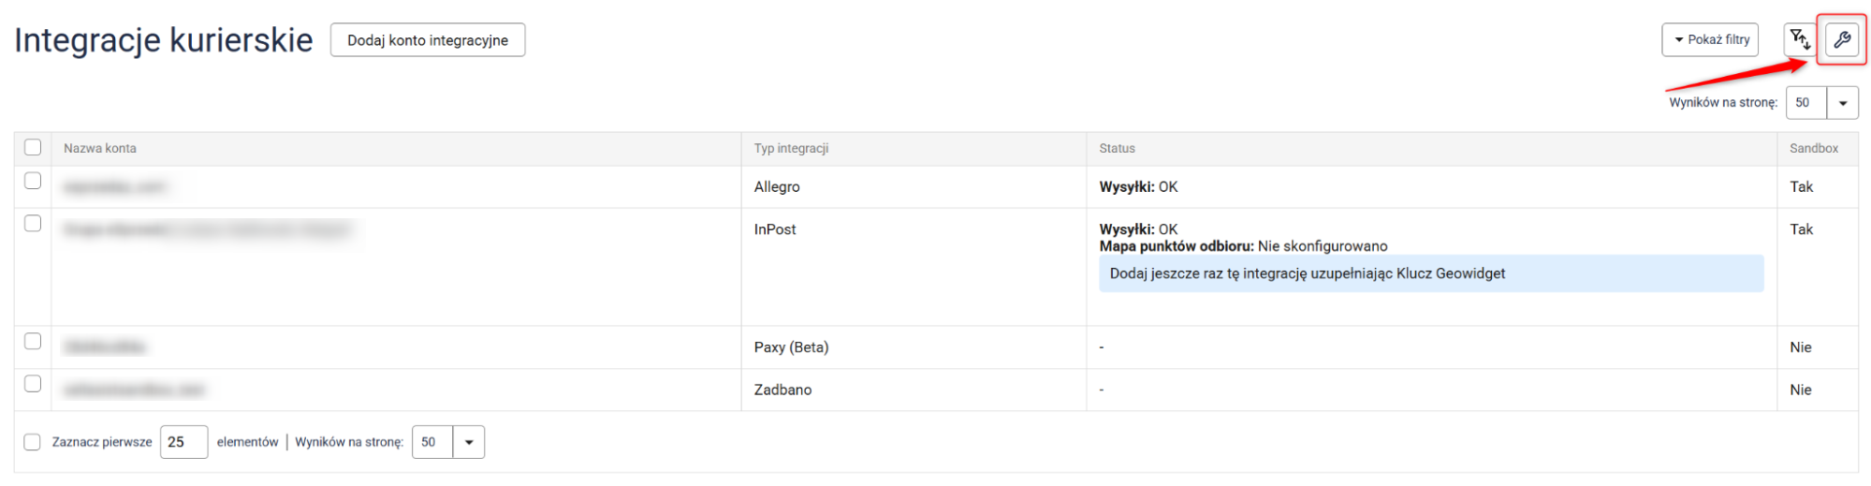Toggle the select-all checkbox in table header
Viewport: 1871px width, 486px height.
coord(33,147)
